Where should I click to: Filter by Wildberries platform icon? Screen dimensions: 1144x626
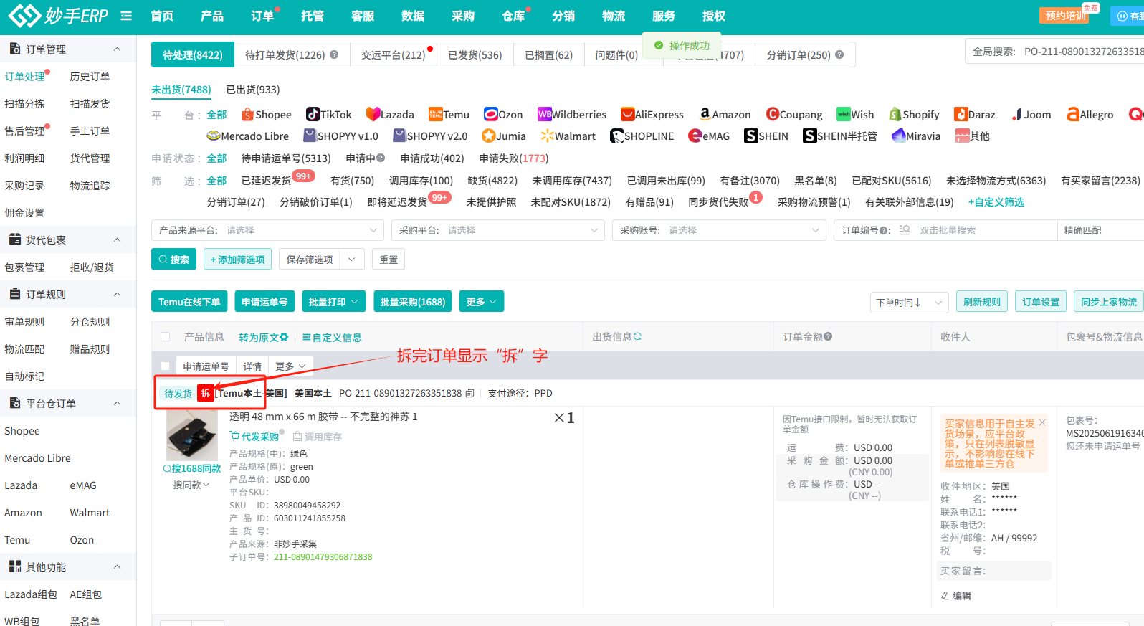click(x=545, y=114)
